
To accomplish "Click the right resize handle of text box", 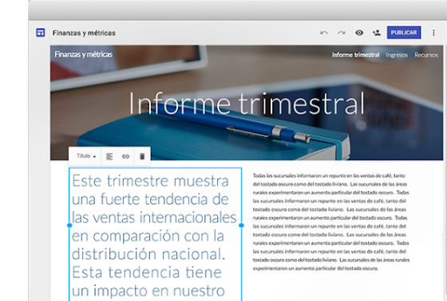I will coord(241,225).
